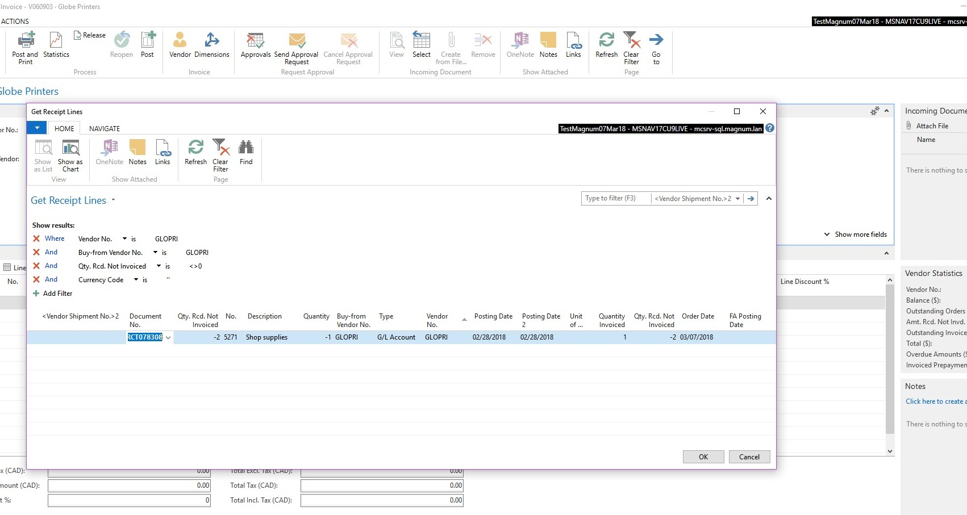Click the Cancel button
The width and height of the screenshot is (967, 515).
(x=749, y=457)
